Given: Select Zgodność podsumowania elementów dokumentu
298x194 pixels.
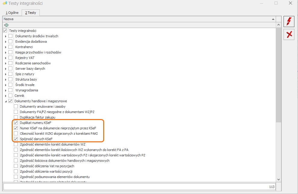Looking at the screenshot, I should 55,177.
